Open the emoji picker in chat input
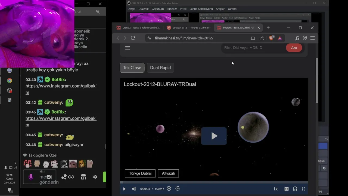The image size is (348, 196). pos(49,177)
